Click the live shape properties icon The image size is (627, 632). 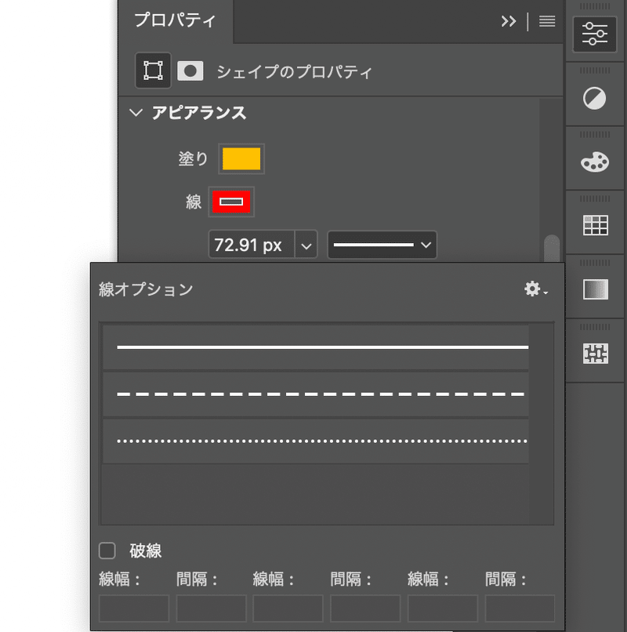(x=153, y=70)
